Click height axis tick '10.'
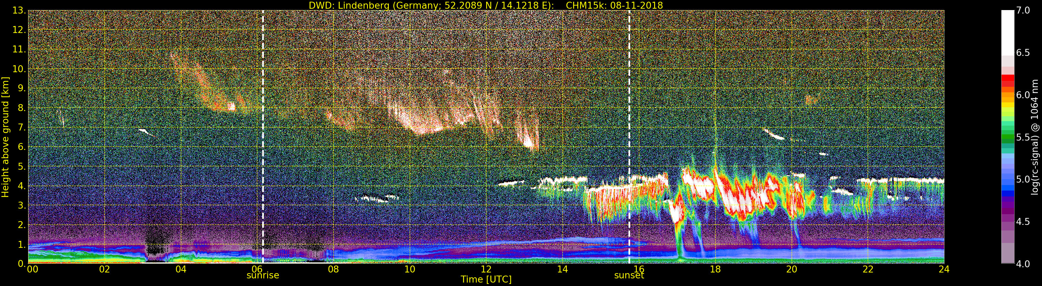This screenshot has width=1042, height=286. click(x=19, y=69)
